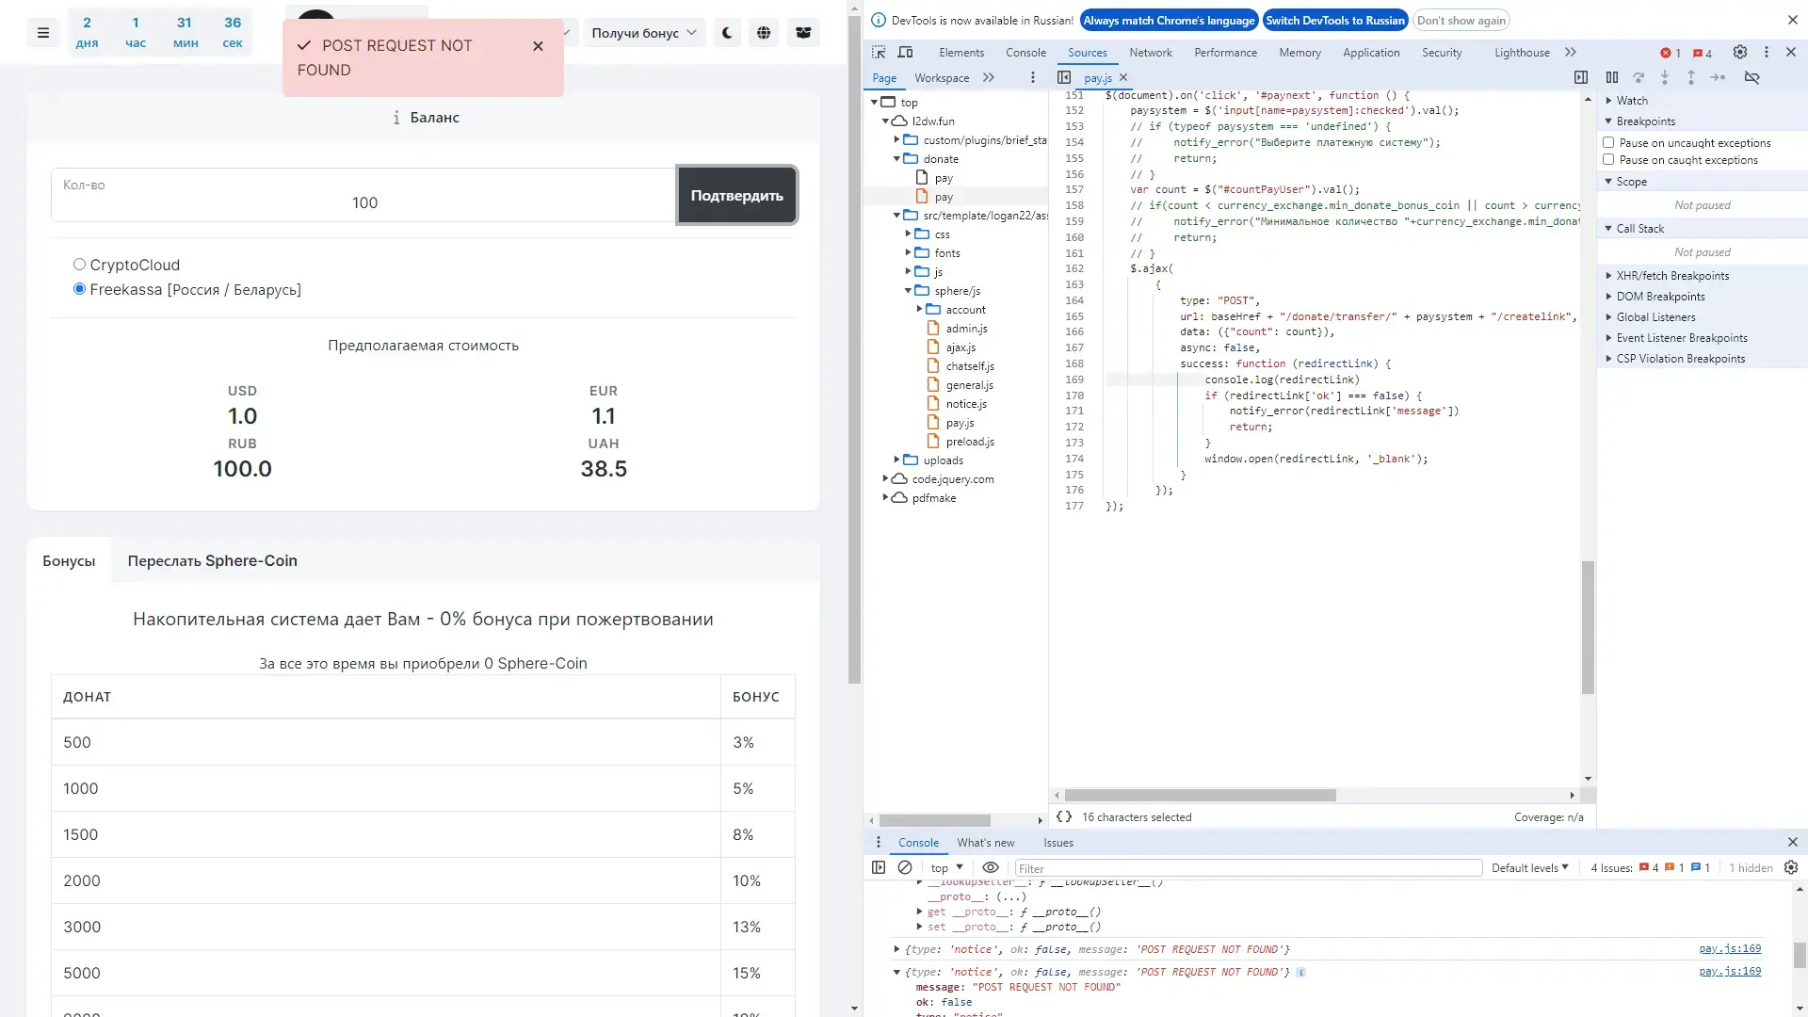Expand Global Listeners section

coord(1655,317)
